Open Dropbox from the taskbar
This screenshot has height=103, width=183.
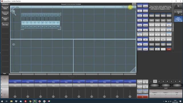point(16,101)
